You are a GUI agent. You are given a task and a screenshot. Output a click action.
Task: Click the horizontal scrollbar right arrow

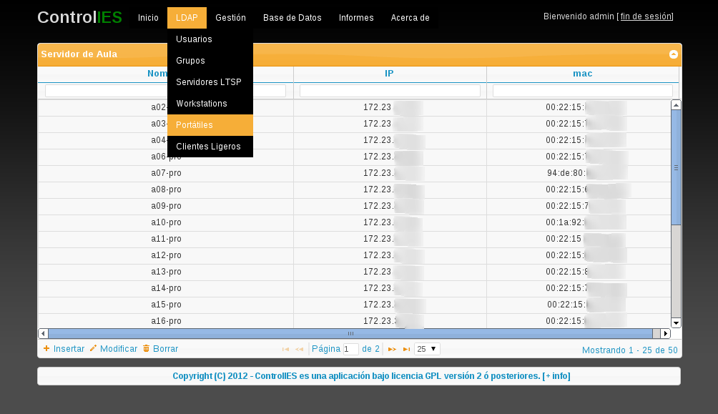(666, 333)
